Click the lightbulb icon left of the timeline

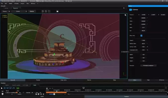[2, 94]
